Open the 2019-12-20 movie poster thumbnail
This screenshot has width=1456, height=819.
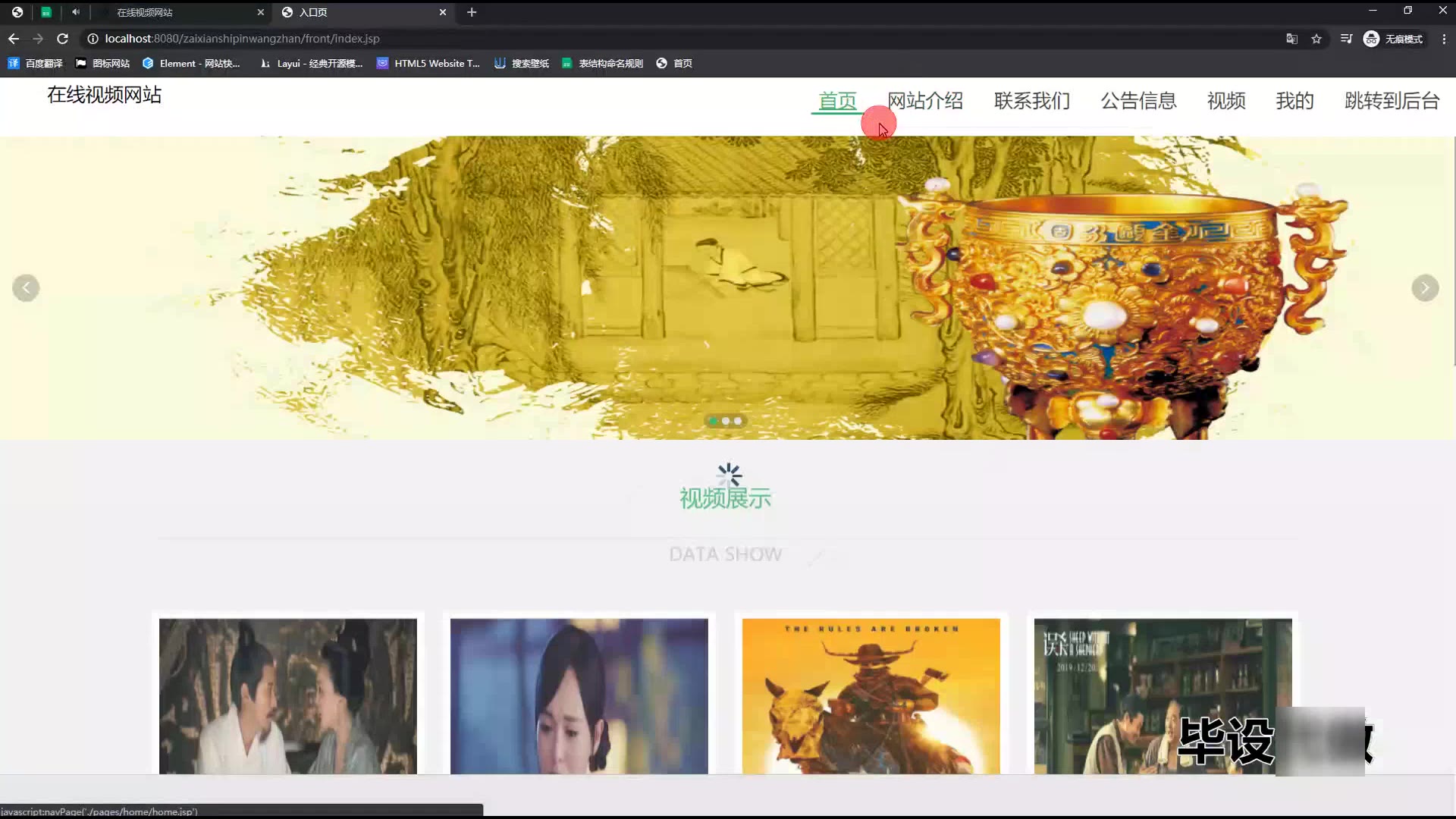(x=1163, y=696)
